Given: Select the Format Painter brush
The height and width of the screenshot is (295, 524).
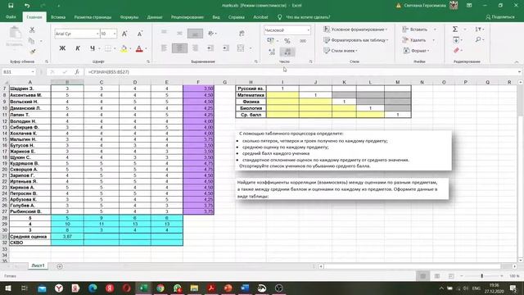Looking at the screenshot, I should (32, 52).
